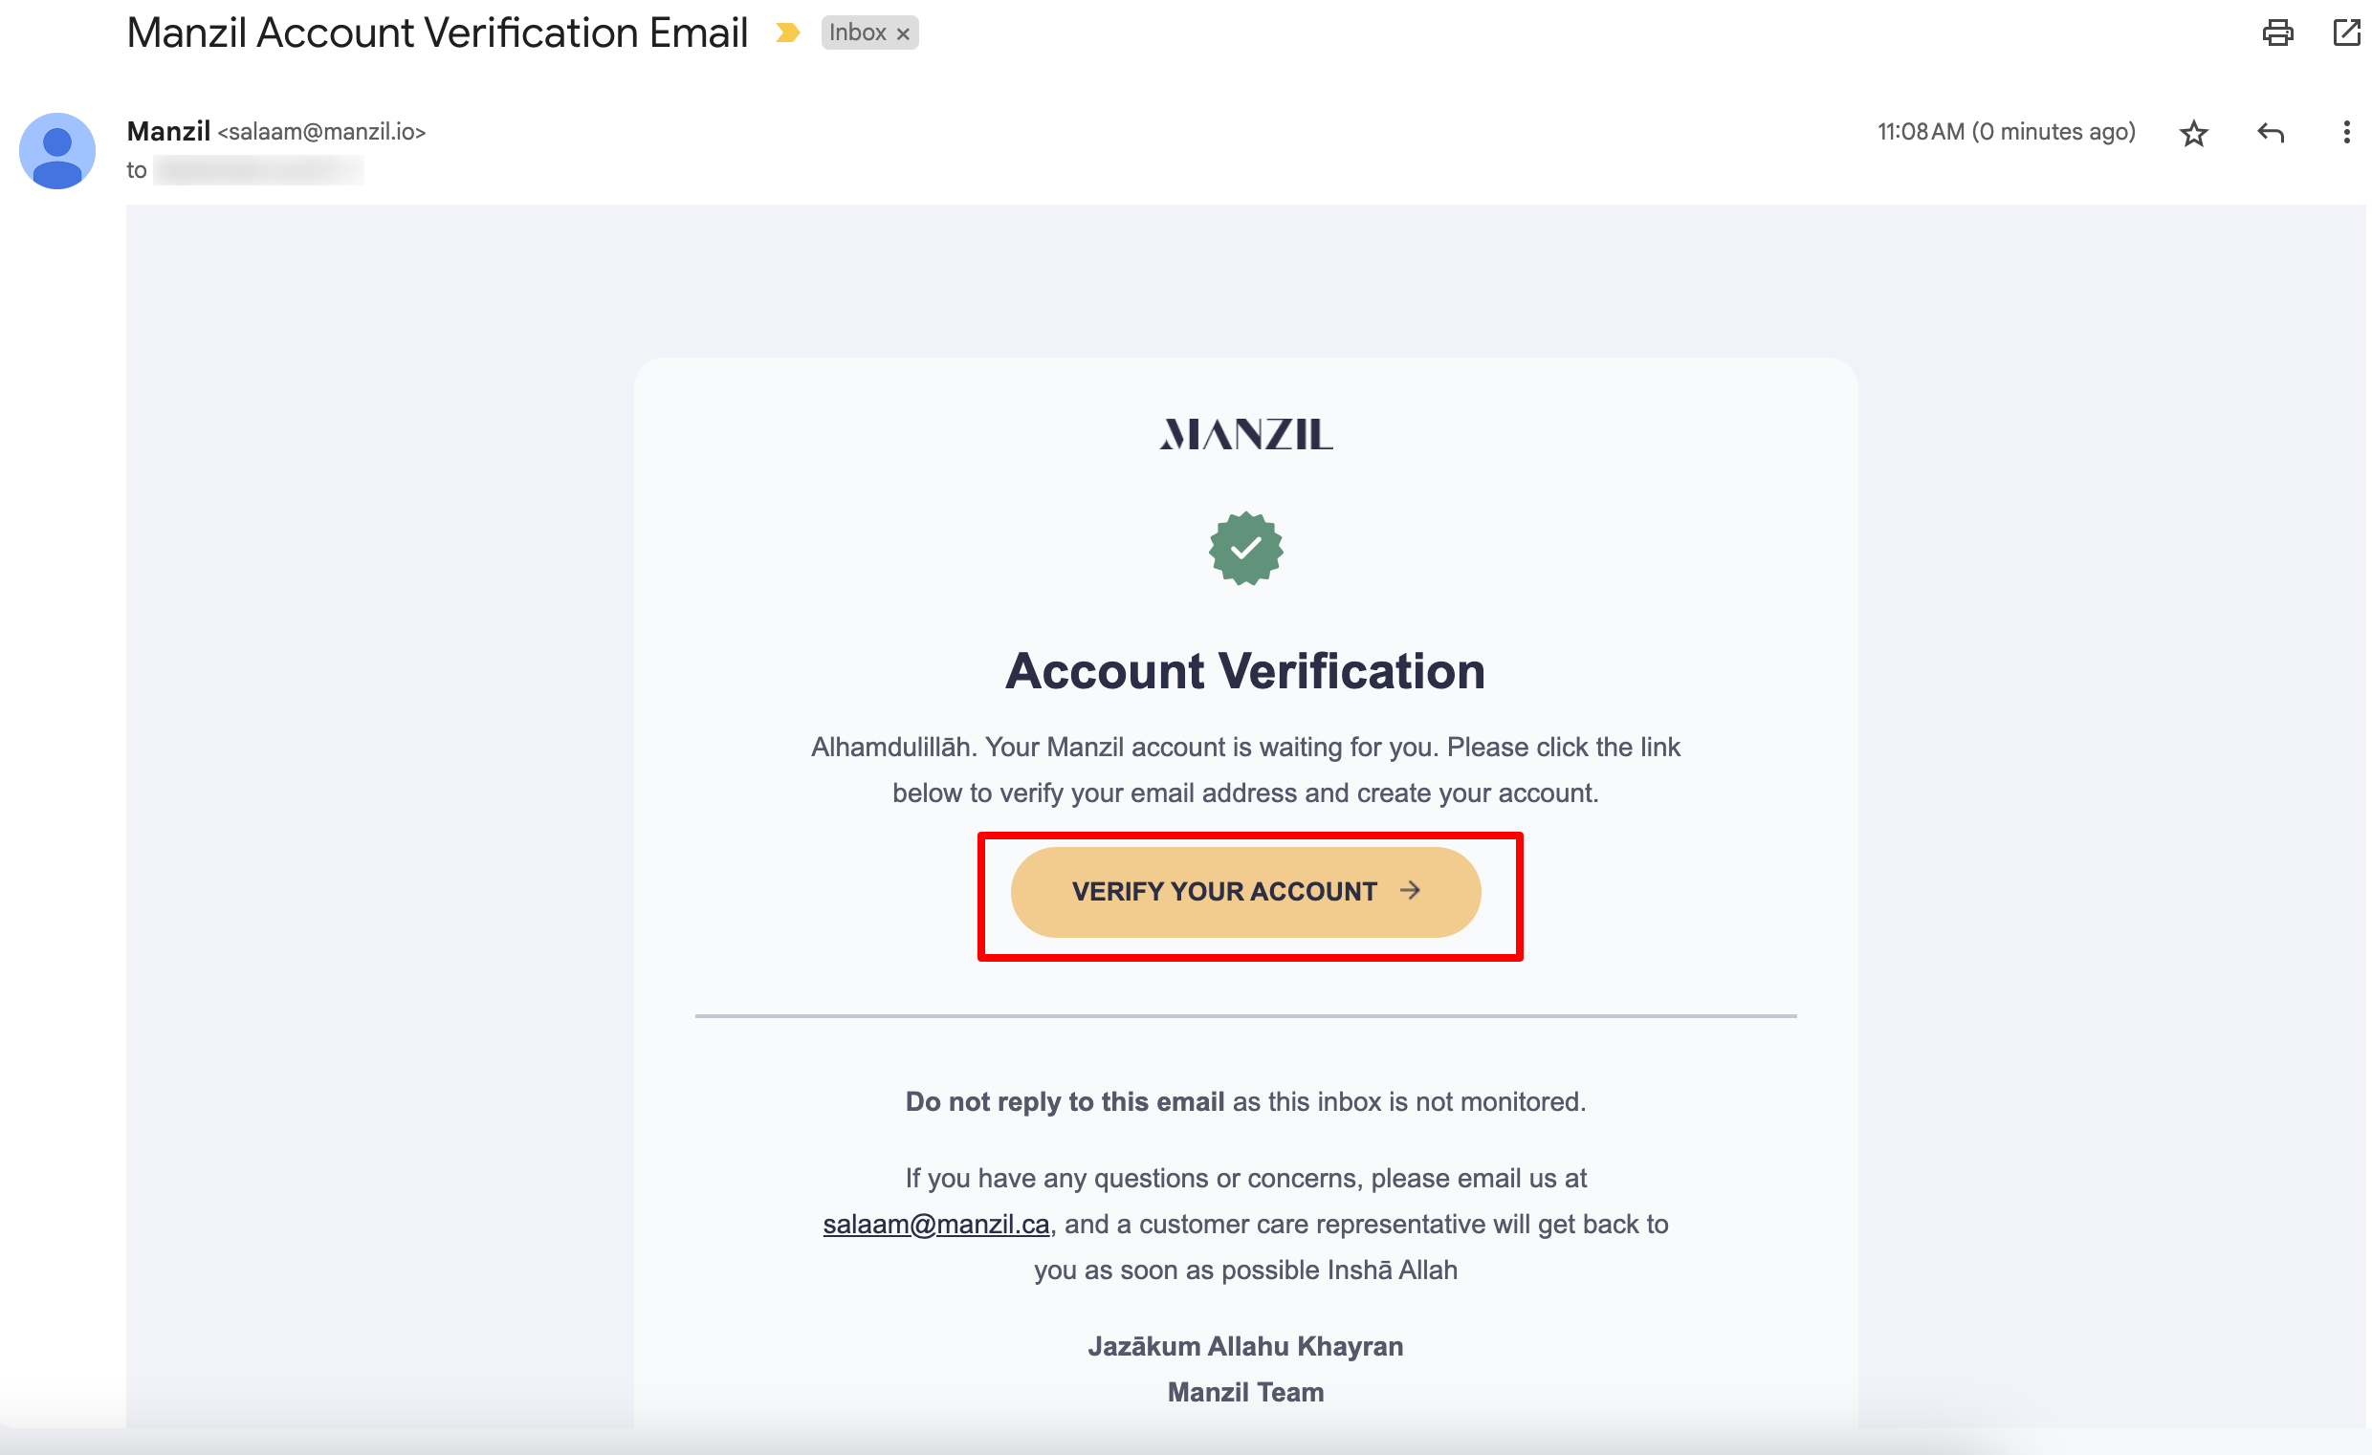The image size is (2372, 1455).
Task: Open the three-dot More options menu
Action: 2346,133
